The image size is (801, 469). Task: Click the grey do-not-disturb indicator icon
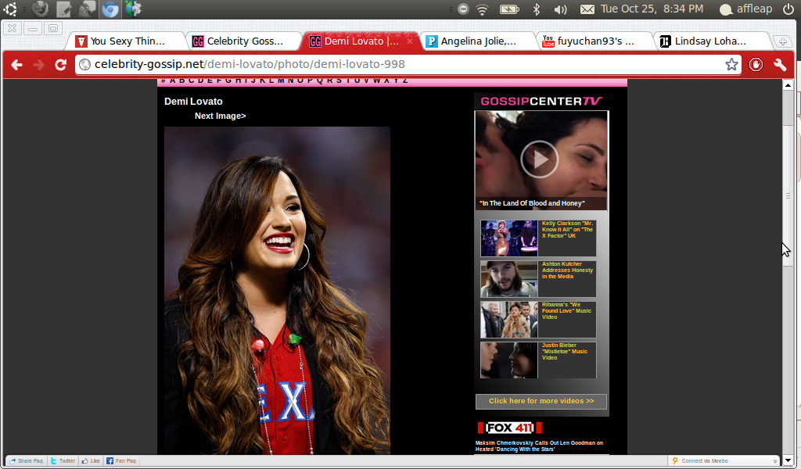point(463,9)
